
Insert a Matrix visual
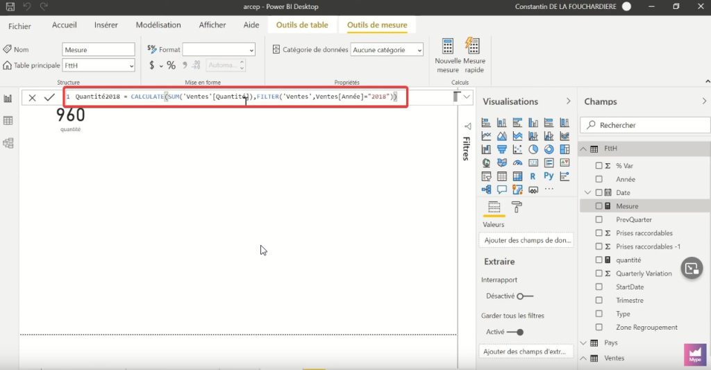point(517,176)
